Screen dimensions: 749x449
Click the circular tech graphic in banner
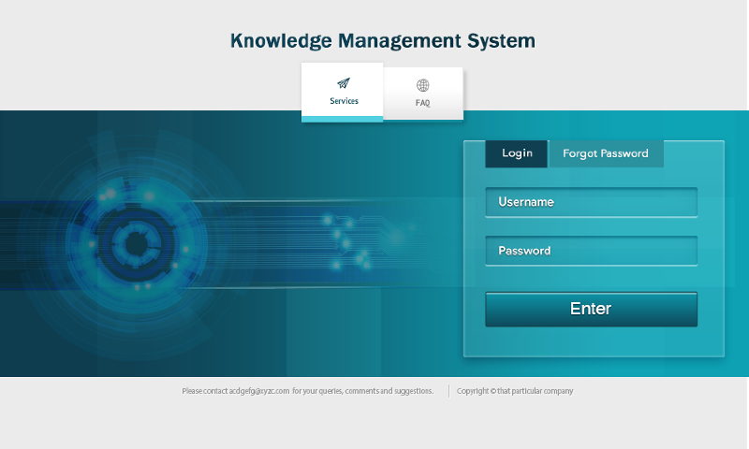click(137, 244)
